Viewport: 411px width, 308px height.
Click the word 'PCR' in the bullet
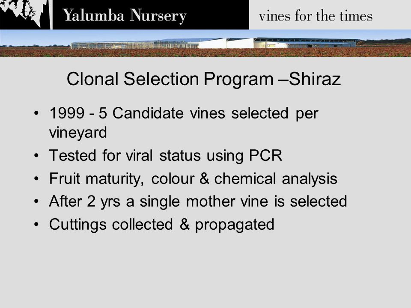[x=265, y=155]
